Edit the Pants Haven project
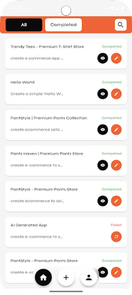Image resolution: width=132 pixels, height=295 pixels. (116, 166)
